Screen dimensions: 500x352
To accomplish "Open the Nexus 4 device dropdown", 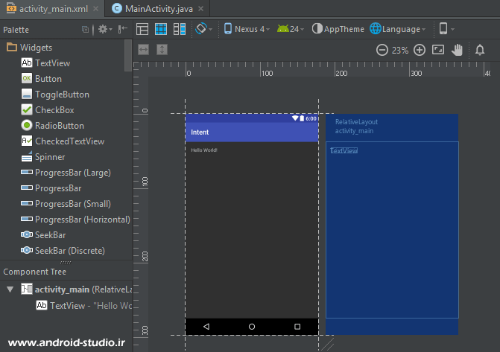I will [247, 29].
